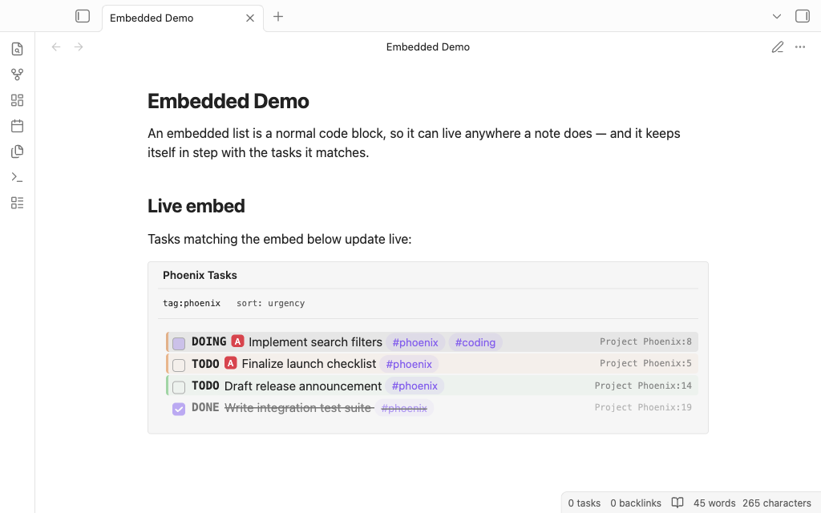Click Implement search filters task text
The width and height of the screenshot is (821, 513).
point(315,342)
